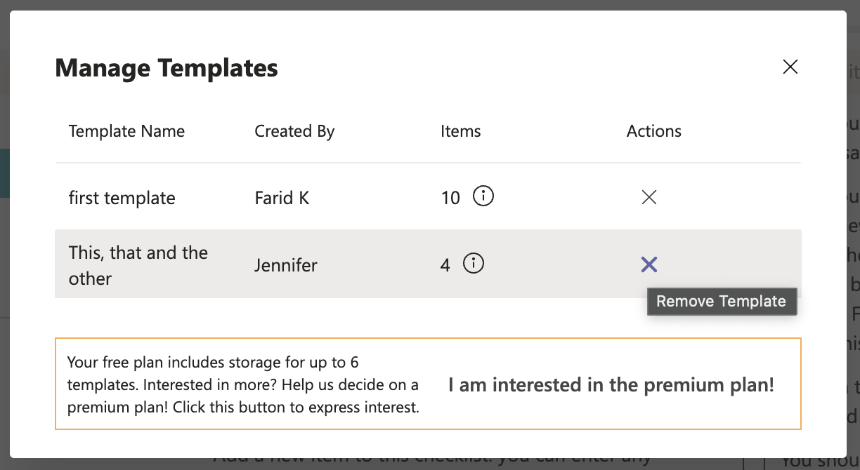
Task: Click the Items column header
Action: [x=460, y=131]
